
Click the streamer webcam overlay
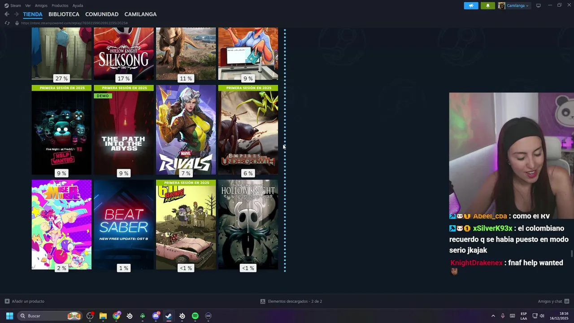coord(511,156)
